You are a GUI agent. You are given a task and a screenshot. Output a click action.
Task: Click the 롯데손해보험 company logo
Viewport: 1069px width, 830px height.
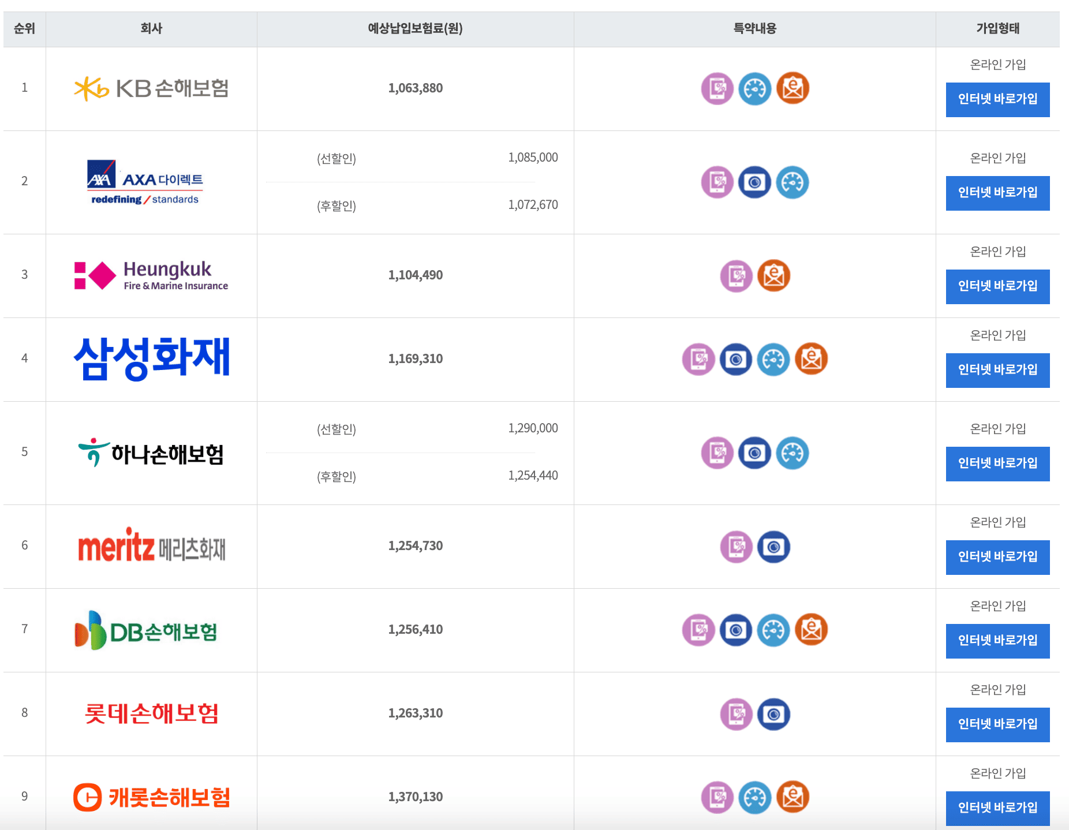[151, 713]
